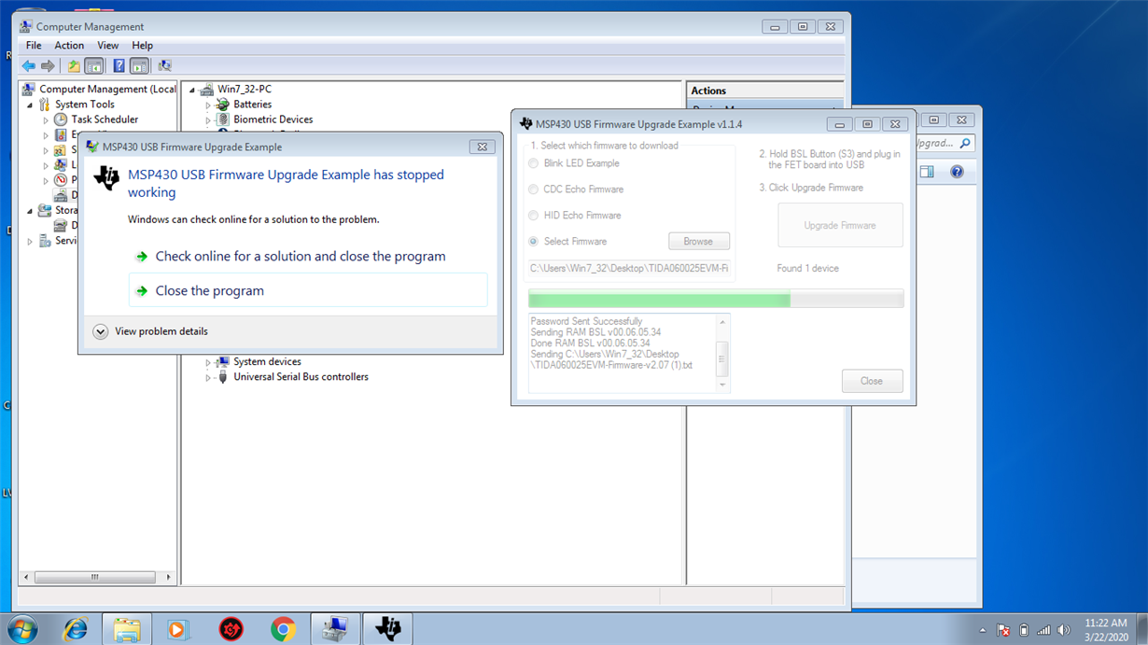This screenshot has width=1148, height=645.
Task: Collapse the Win7_32-PC device root
Action: (x=192, y=90)
